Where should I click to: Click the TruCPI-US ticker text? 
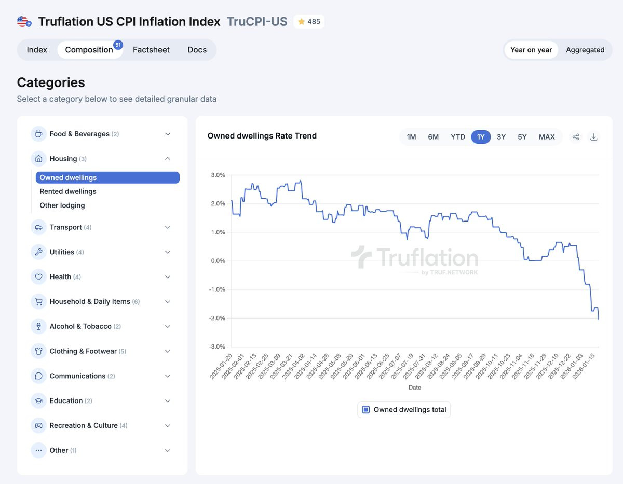coord(257,22)
